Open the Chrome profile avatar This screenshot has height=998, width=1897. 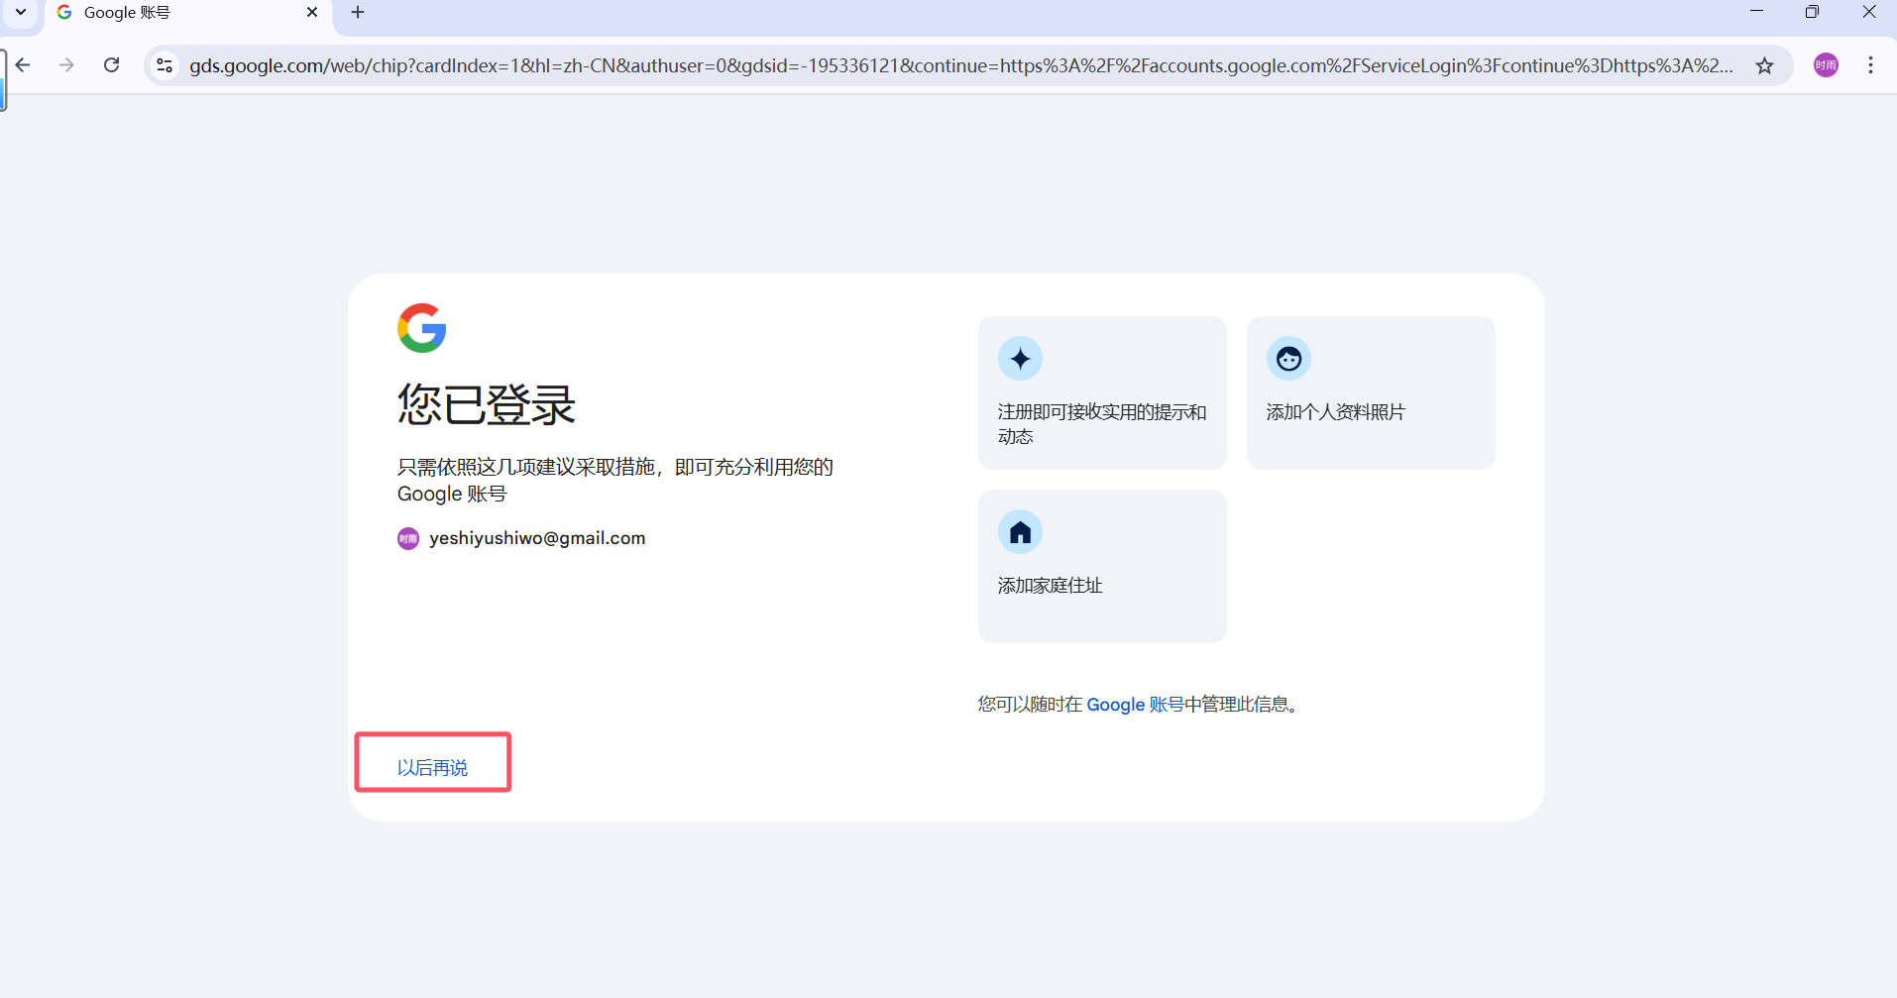click(1826, 65)
